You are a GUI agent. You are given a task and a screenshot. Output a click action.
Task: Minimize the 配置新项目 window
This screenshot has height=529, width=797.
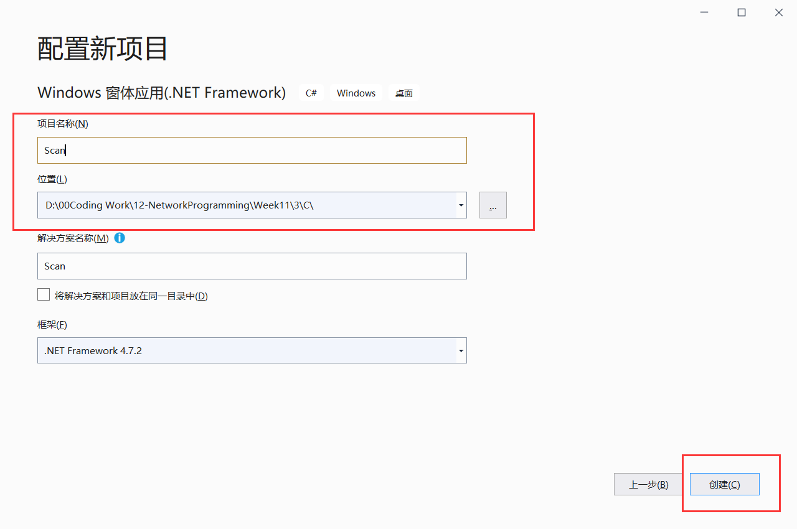704,12
